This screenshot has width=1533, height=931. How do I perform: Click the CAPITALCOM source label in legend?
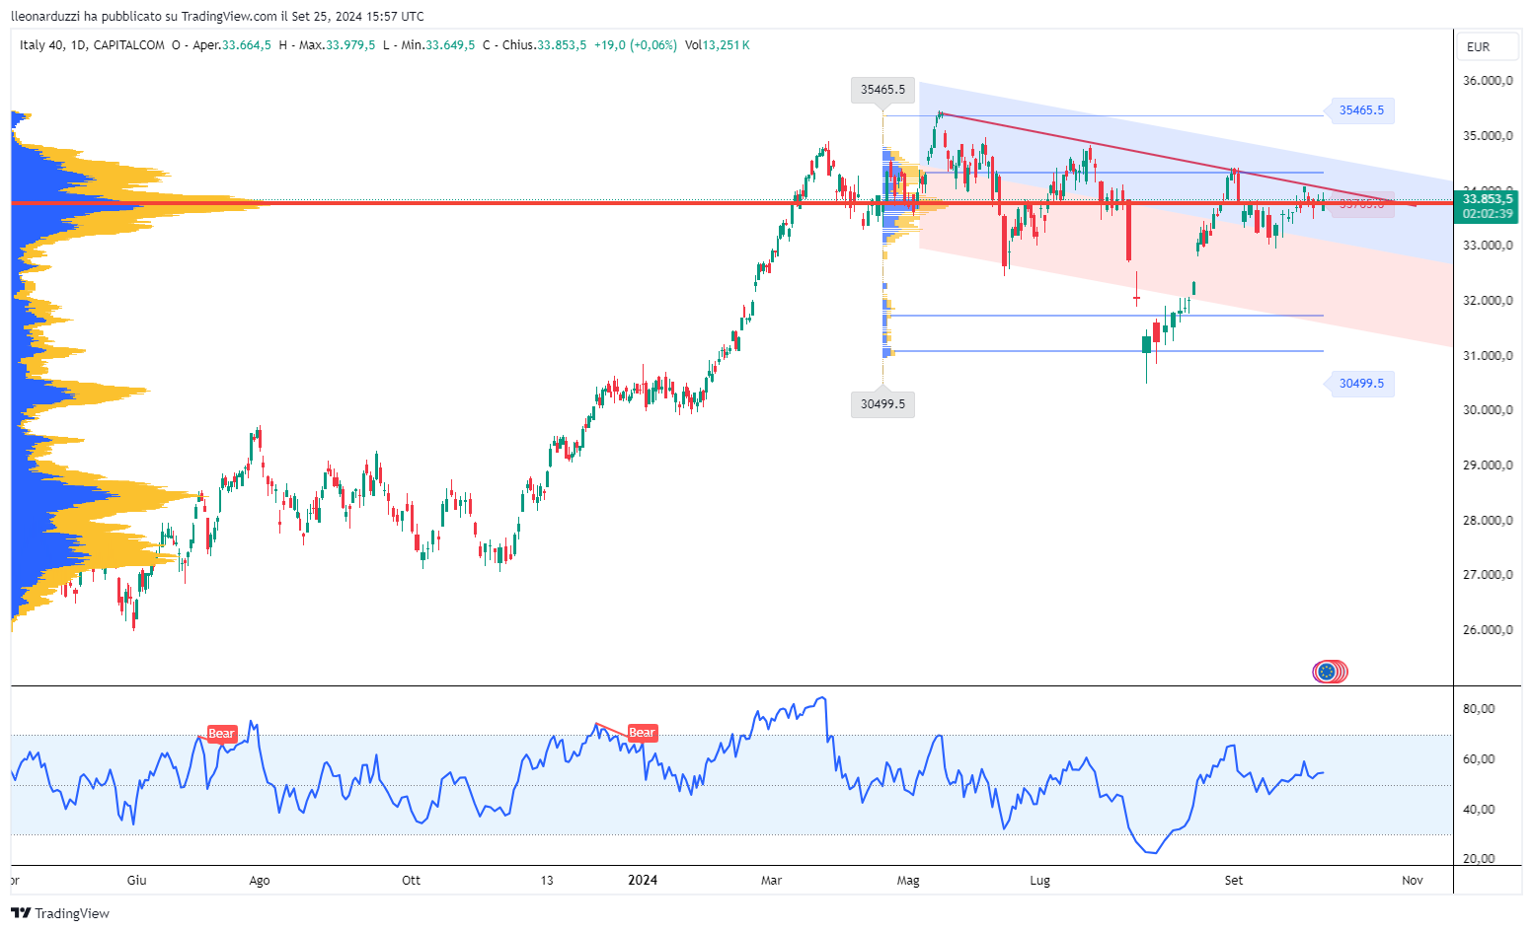pyautogui.click(x=128, y=45)
